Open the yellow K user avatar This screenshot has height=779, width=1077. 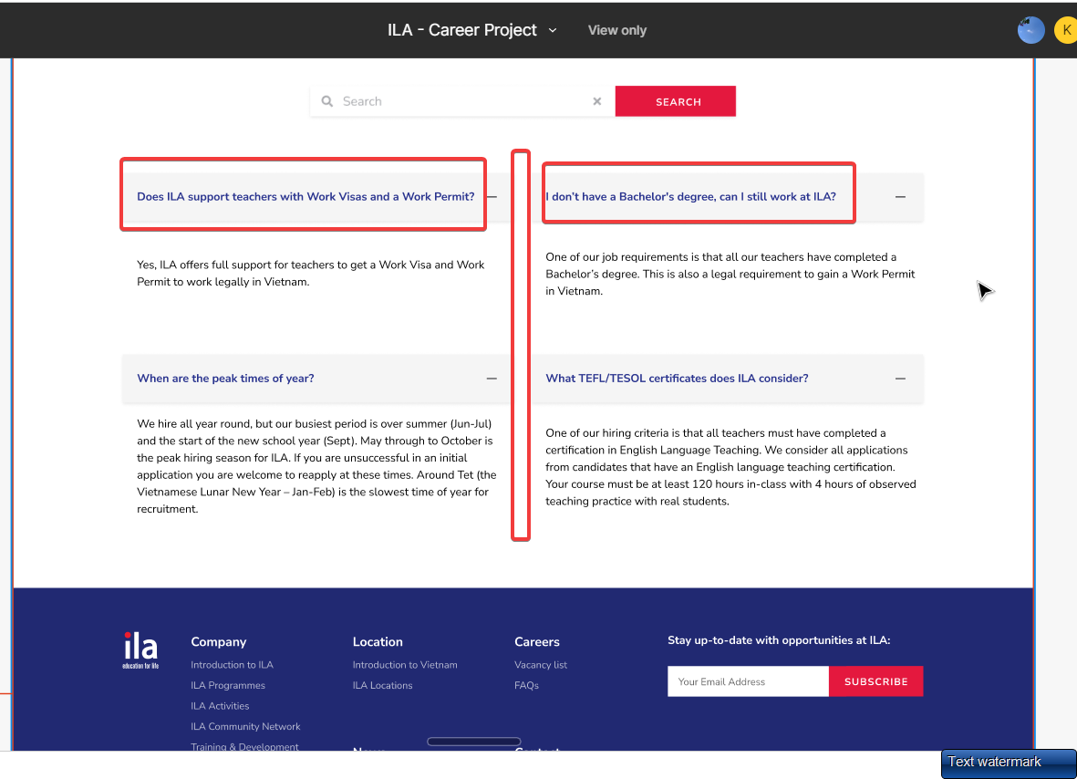[x=1066, y=30]
